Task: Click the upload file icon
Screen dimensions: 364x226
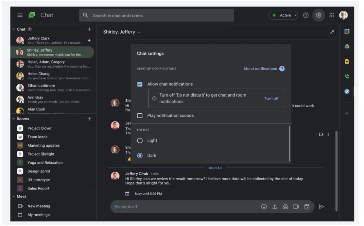Action: [274, 207]
